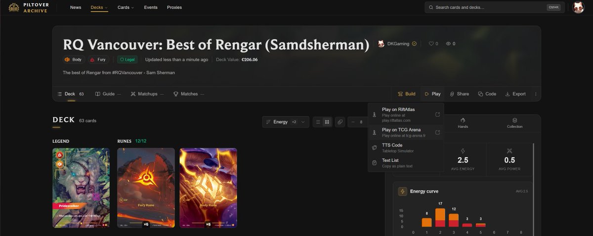Switch to the Matches tab
The height and width of the screenshot is (236, 593).
(188, 94)
